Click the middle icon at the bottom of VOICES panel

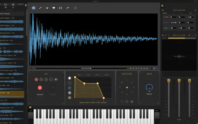[127, 101]
